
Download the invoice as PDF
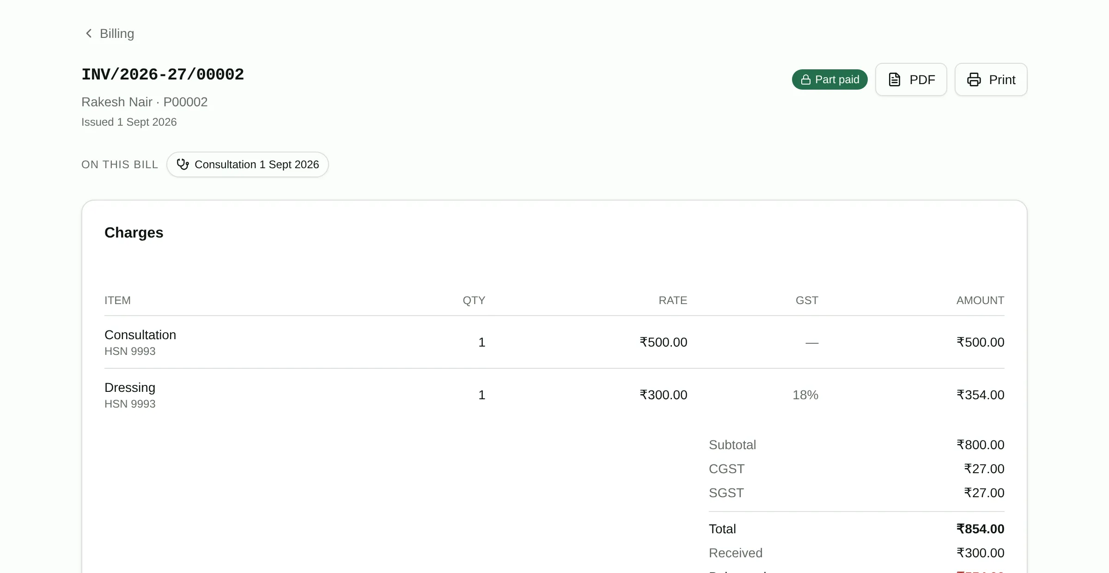[x=911, y=79]
